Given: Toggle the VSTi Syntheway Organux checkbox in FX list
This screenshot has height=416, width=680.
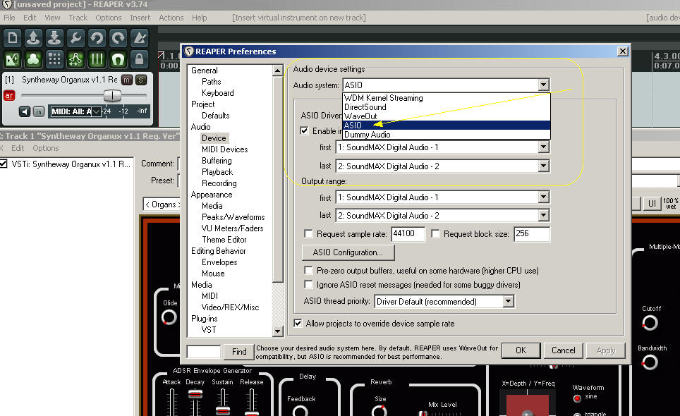Looking at the screenshot, I should pos(4,164).
